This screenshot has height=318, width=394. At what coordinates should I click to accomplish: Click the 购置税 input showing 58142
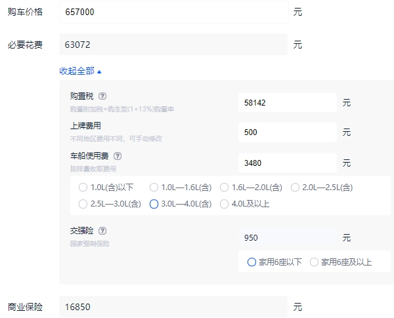tap(288, 103)
